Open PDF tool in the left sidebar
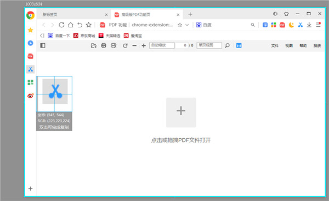Screen dimensions: 329x201 pos(30,56)
